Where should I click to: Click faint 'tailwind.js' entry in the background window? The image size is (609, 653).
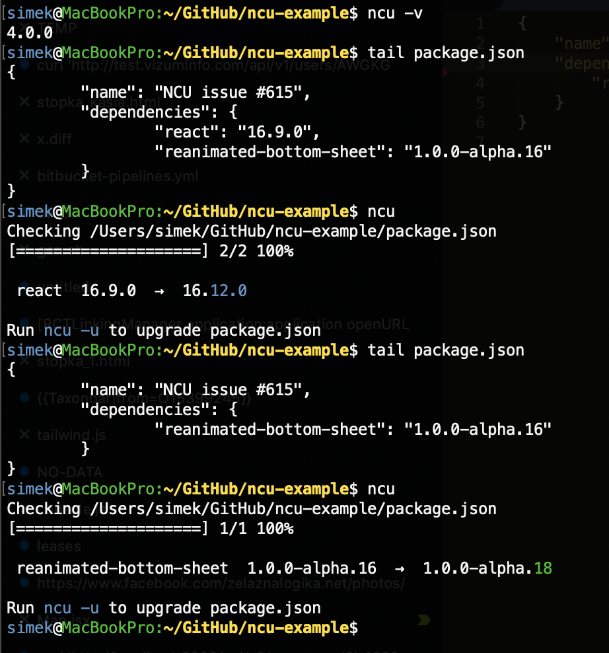coord(71,436)
